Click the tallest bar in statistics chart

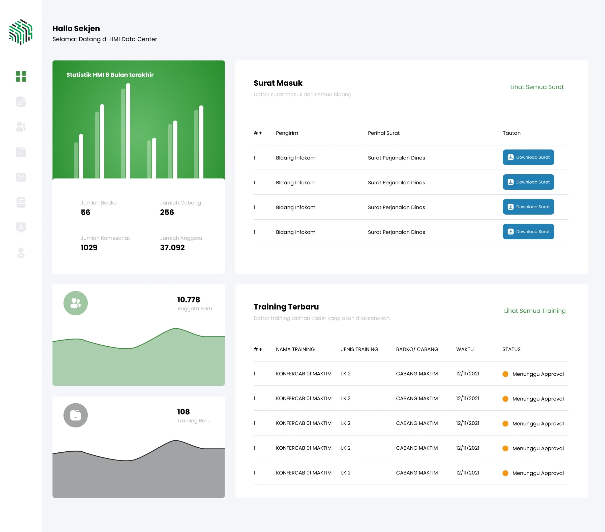pos(128,131)
